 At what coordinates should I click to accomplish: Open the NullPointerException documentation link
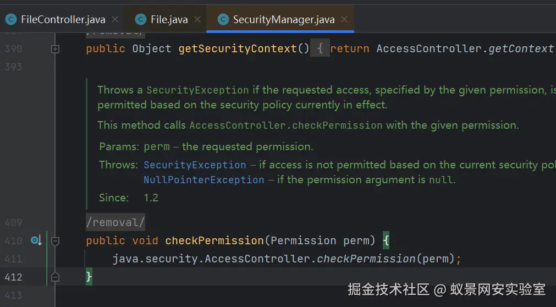coord(203,179)
